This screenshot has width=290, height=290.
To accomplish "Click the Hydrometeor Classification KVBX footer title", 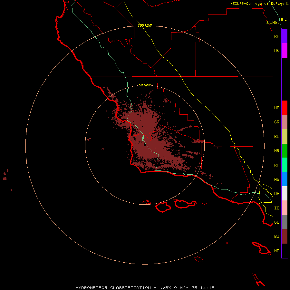I will 145,288.
